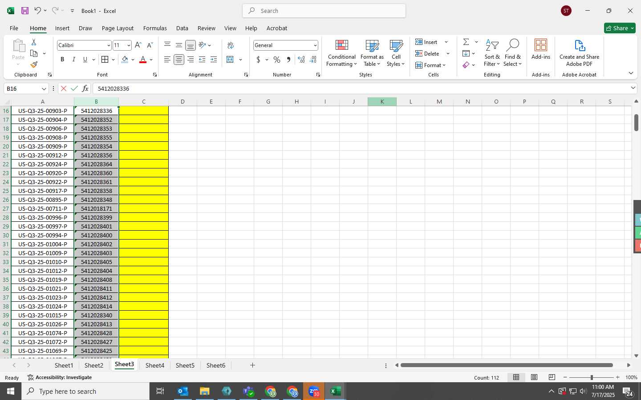Screen dimensions: 641x400
Task: Click the Decrease Decimal icon
Action: (x=313, y=60)
